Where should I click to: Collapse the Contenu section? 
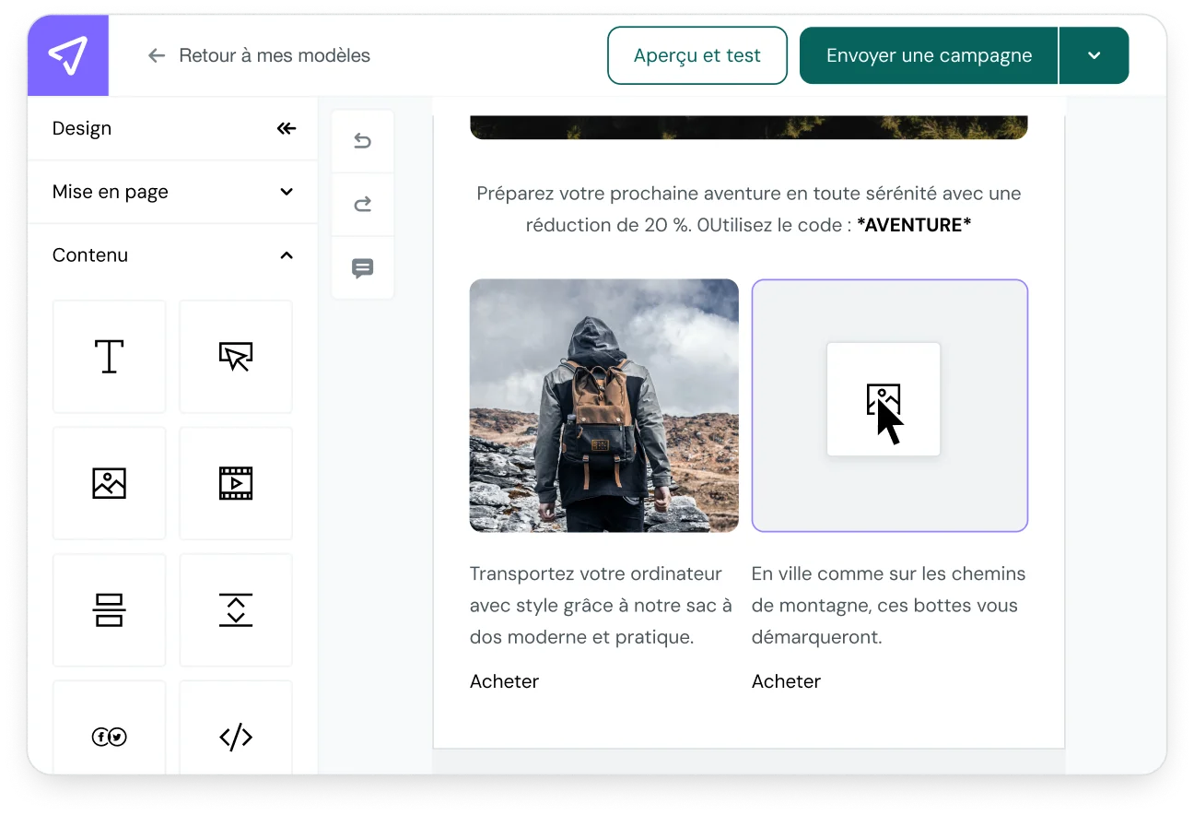173,255
